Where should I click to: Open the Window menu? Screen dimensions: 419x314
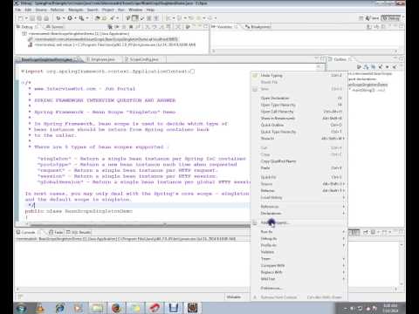tap(135, 10)
